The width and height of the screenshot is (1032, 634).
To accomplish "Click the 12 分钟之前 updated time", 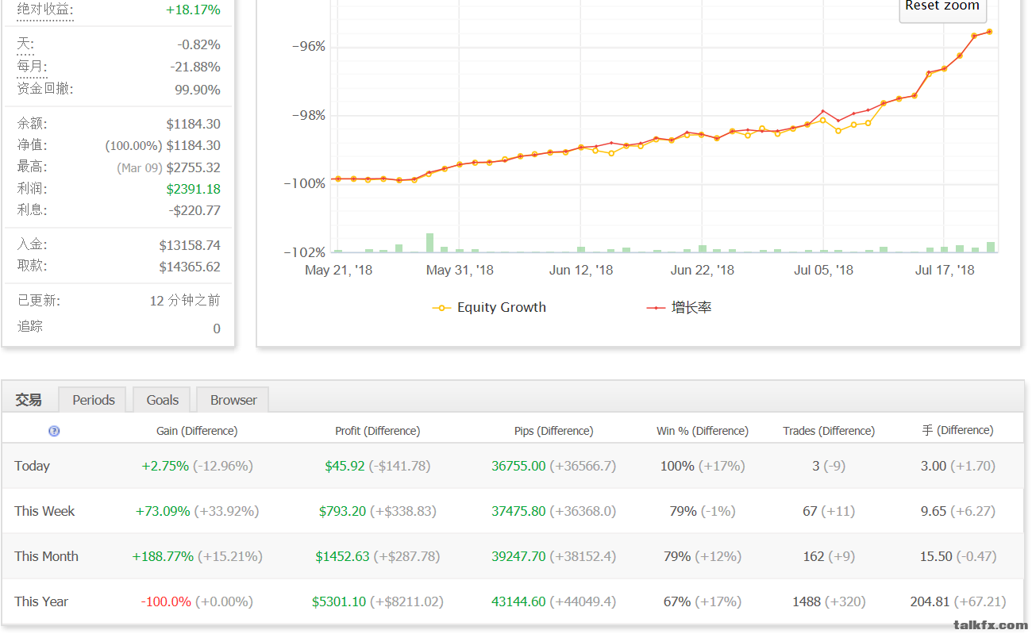I will point(185,301).
